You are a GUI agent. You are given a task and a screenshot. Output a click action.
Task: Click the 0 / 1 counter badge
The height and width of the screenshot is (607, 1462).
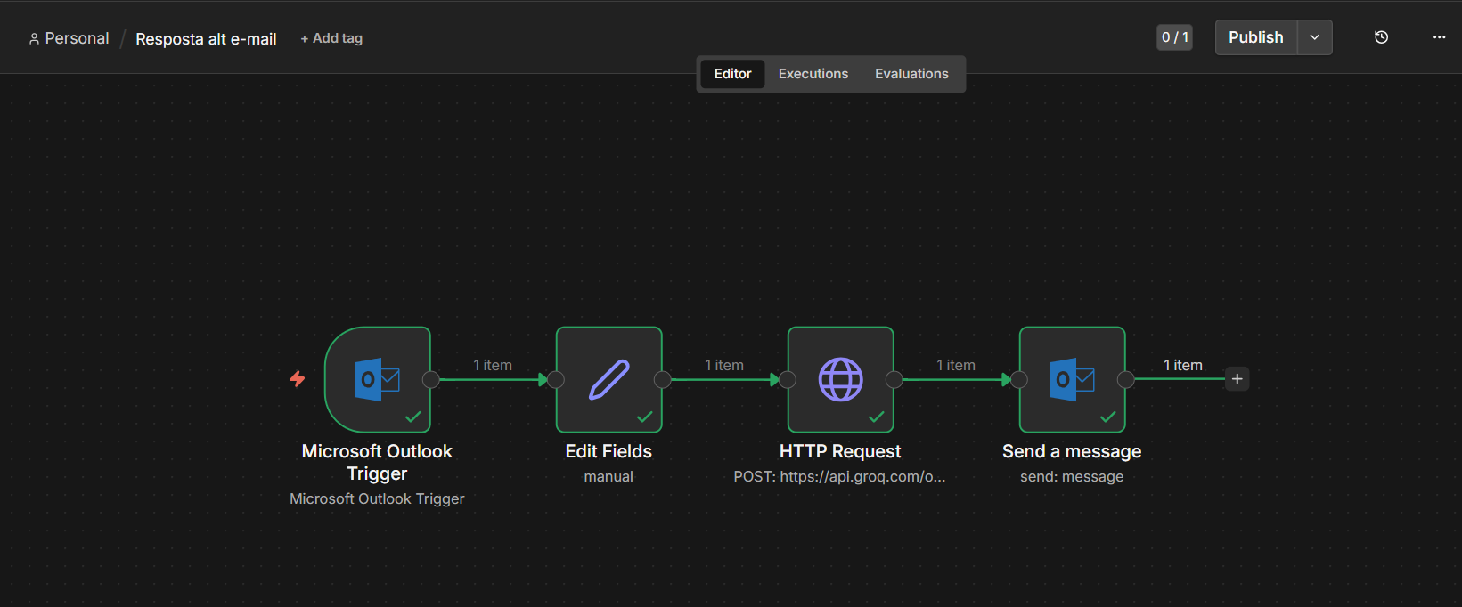click(x=1174, y=37)
